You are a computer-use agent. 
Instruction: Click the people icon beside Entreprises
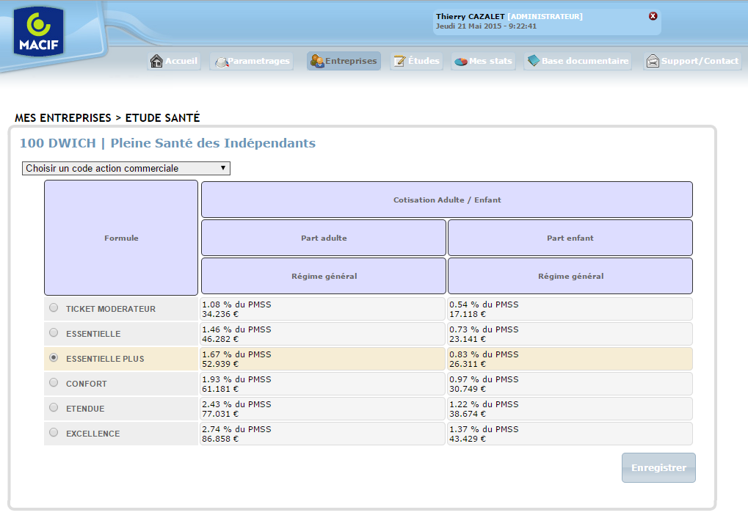point(316,62)
